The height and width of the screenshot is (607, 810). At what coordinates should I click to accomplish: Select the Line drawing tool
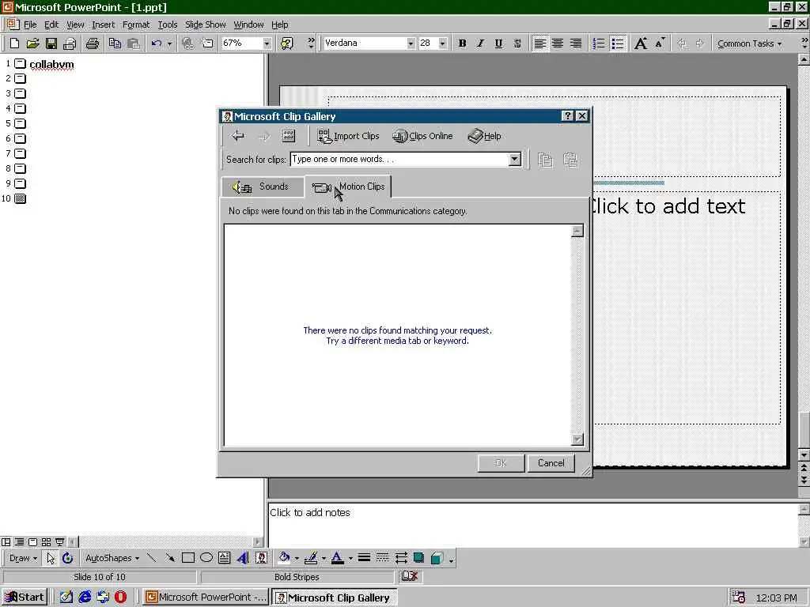click(x=151, y=558)
